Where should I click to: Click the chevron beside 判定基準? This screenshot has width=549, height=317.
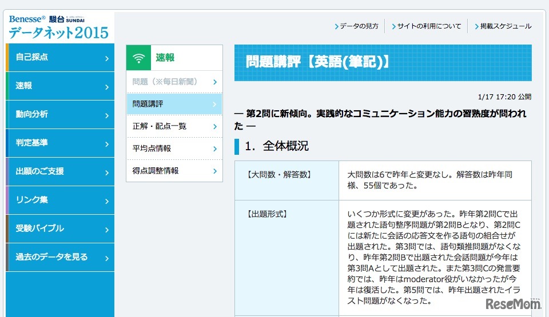[107, 144]
